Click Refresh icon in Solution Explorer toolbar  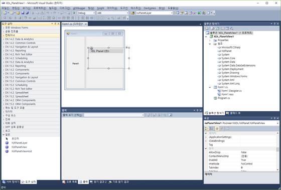tap(217, 29)
